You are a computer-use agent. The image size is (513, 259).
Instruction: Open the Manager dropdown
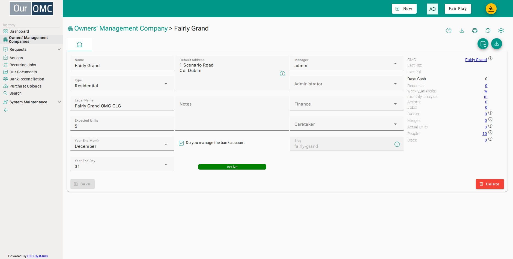tap(347, 63)
